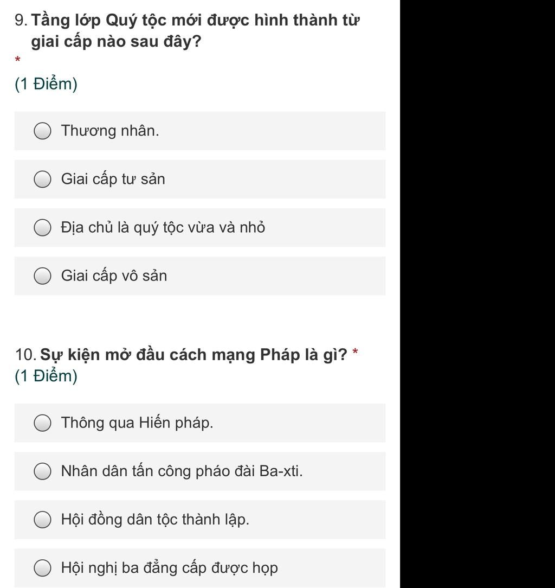Image resolution: width=555 pixels, height=588 pixels.
Task: Click the 'Thông qua Hiến pháp.' answer text
Action: [137, 423]
